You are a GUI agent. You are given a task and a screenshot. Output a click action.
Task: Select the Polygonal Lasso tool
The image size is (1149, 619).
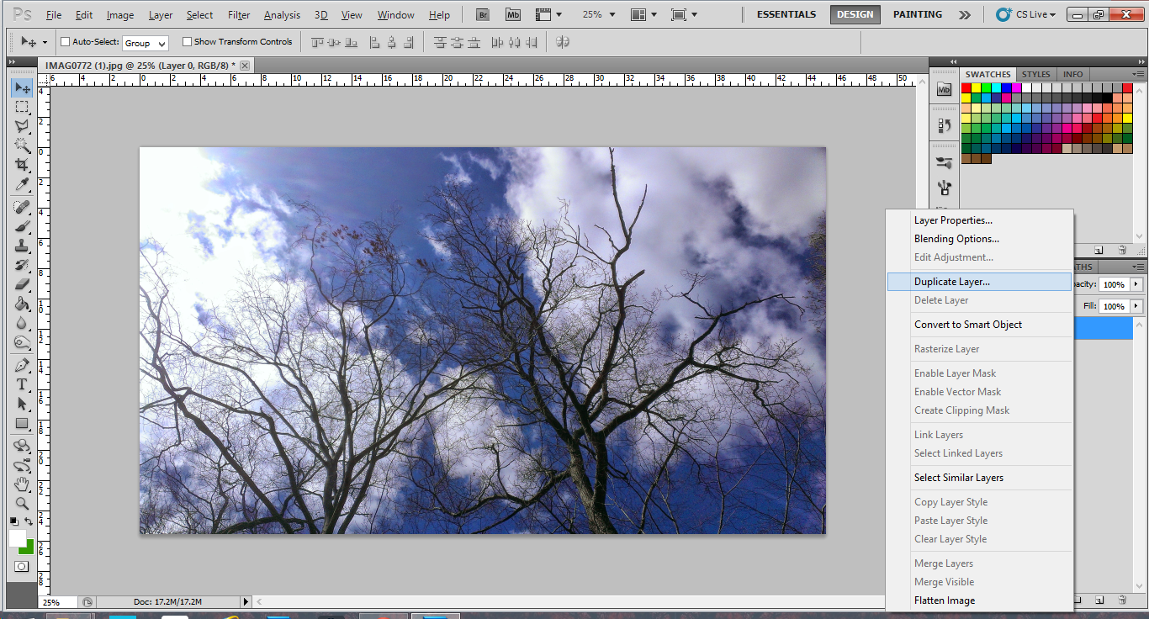click(22, 126)
